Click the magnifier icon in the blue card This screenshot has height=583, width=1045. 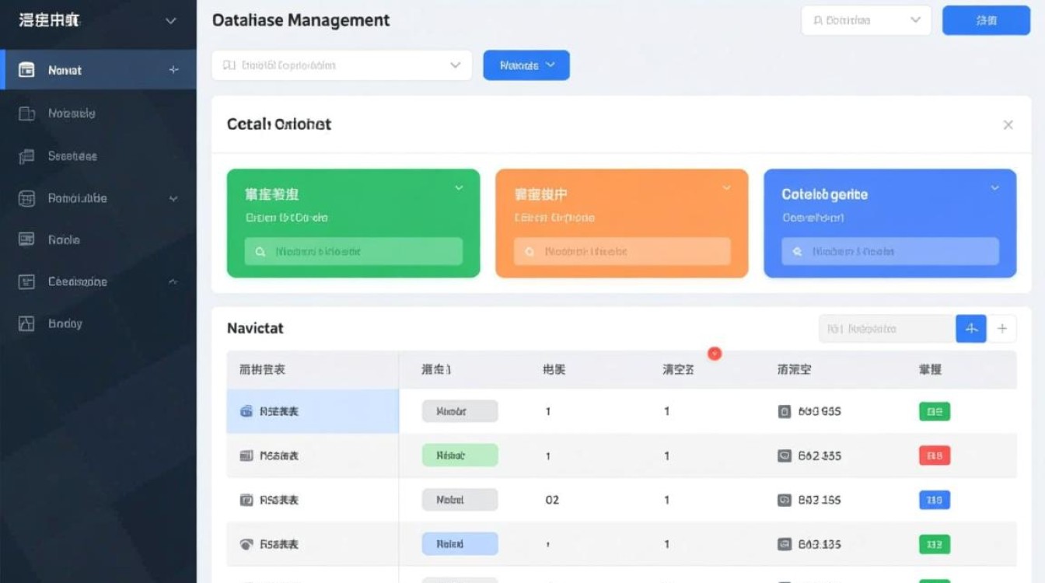[797, 252]
